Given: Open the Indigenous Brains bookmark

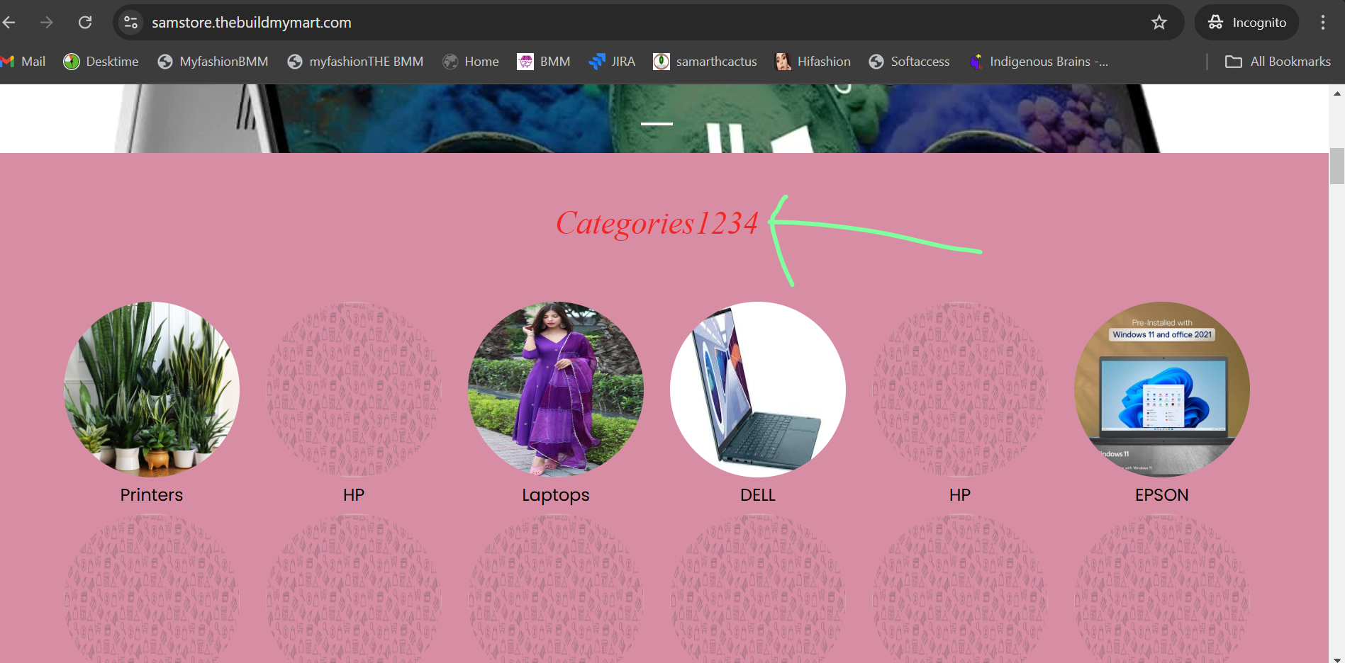Looking at the screenshot, I should [x=1038, y=62].
